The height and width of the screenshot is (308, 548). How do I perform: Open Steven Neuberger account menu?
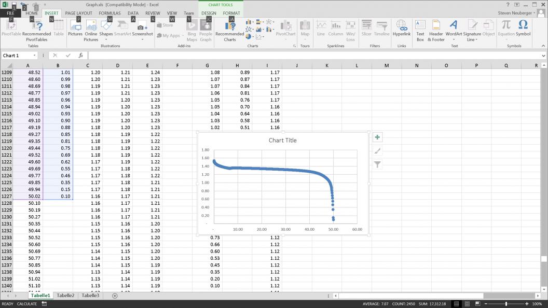click(x=516, y=13)
